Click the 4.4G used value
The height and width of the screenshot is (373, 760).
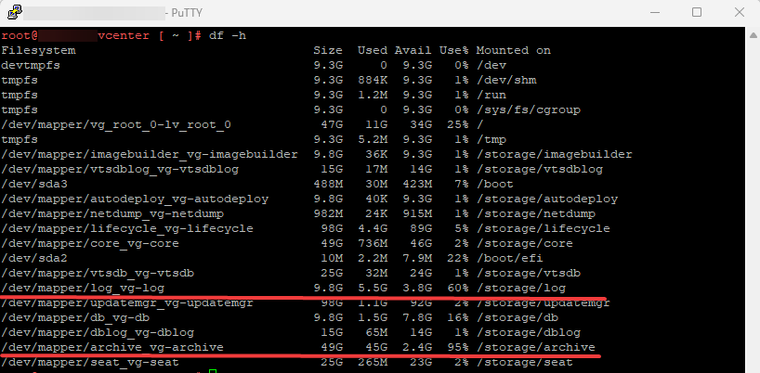(x=373, y=229)
